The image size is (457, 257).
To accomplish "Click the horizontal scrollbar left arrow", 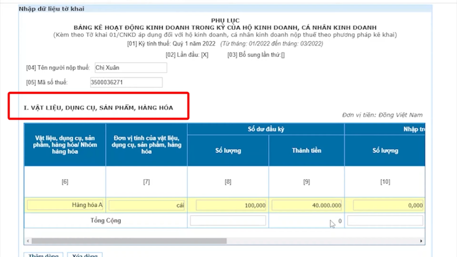I will (x=28, y=241).
